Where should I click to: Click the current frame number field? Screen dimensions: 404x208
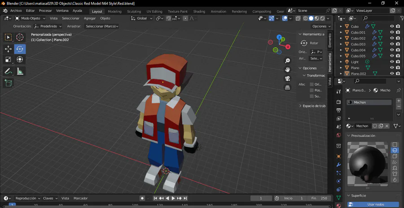[261, 198]
